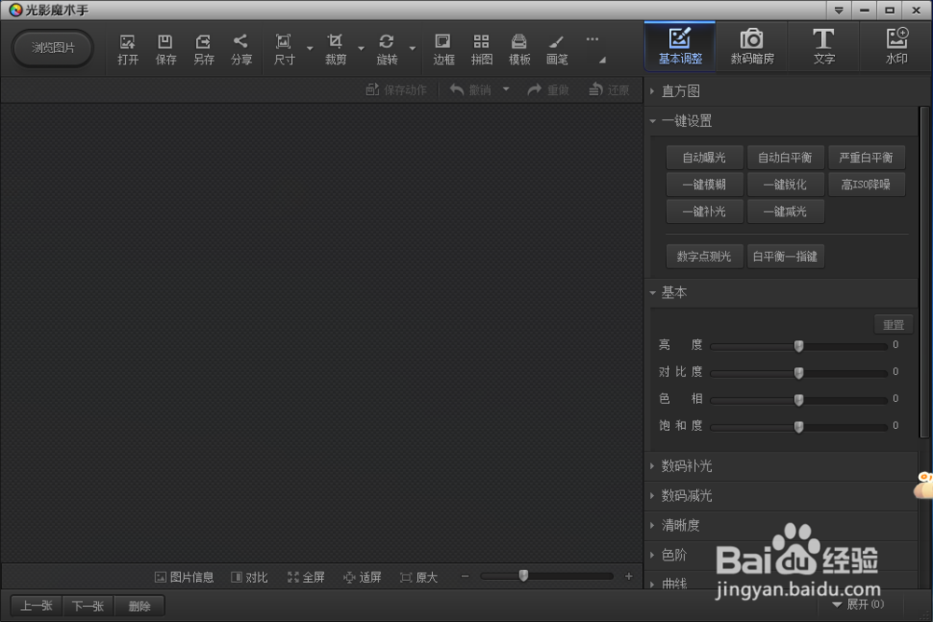Image resolution: width=933 pixels, height=622 pixels.
Task: Zoom out with minus icon
Action: click(466, 576)
